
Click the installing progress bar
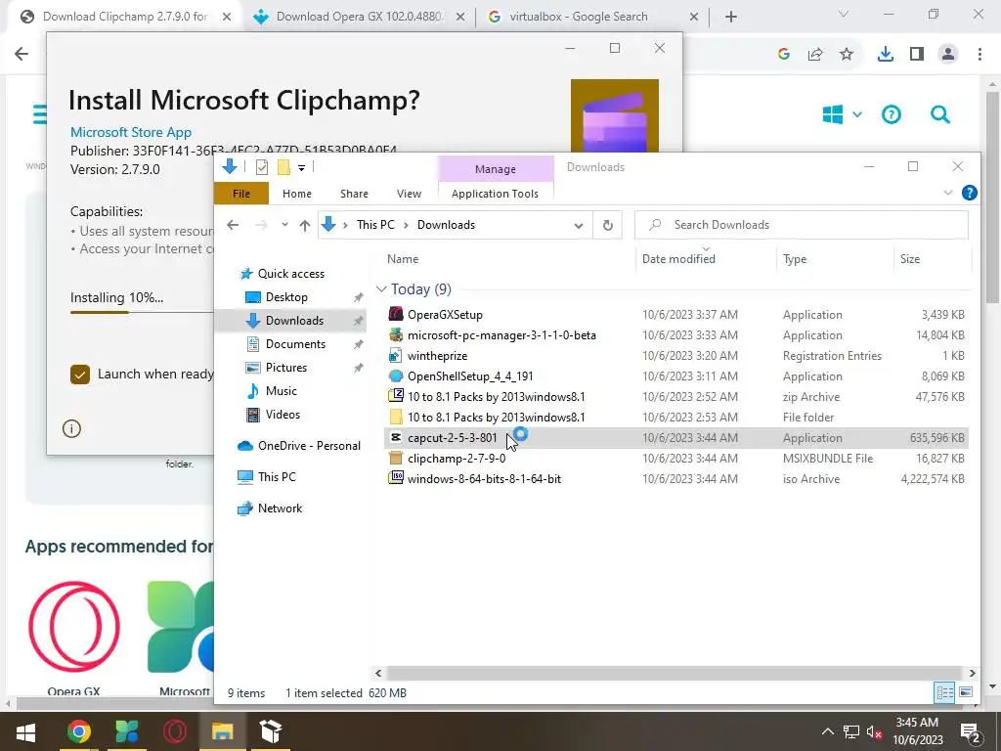142,312
